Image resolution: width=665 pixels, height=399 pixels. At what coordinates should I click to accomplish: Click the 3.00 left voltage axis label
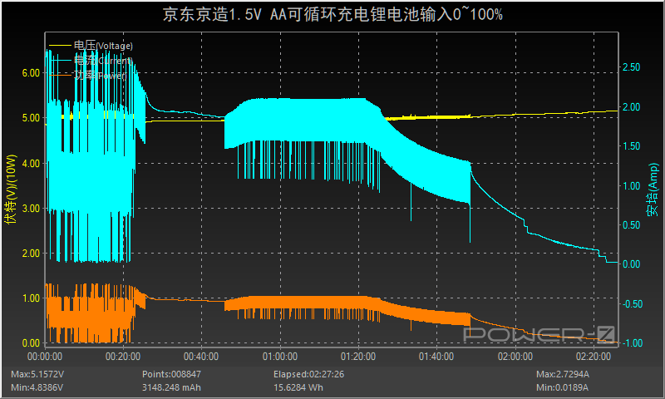pos(31,208)
